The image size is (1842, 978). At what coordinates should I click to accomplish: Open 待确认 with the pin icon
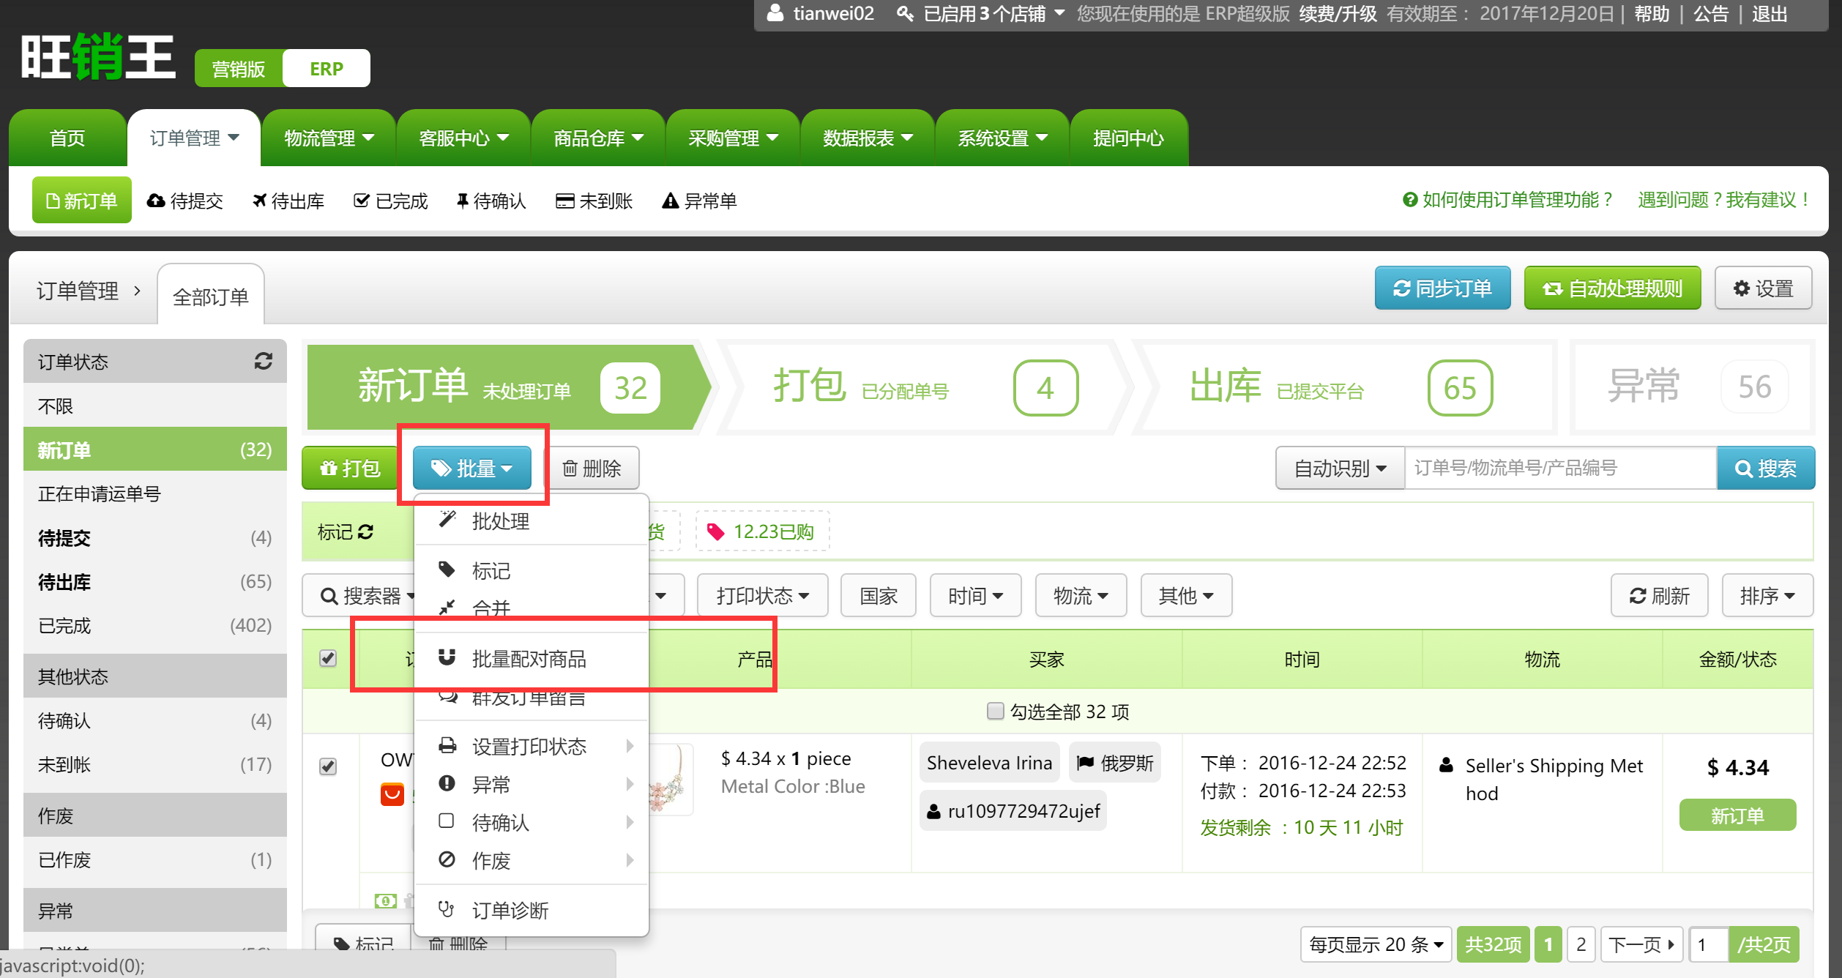491,201
